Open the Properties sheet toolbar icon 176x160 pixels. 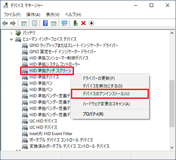(35, 23)
